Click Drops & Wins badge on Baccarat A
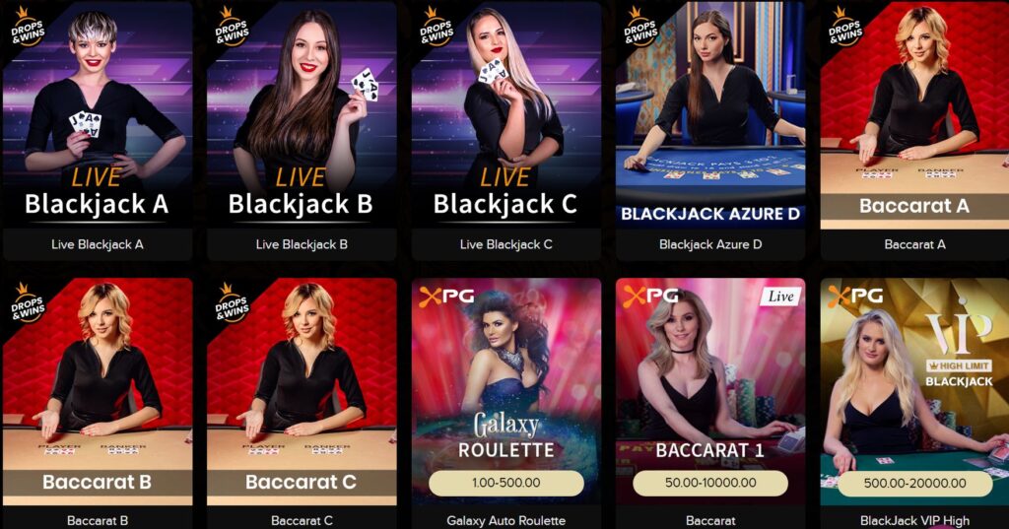Screen dimensions: 1009x529 [844, 27]
